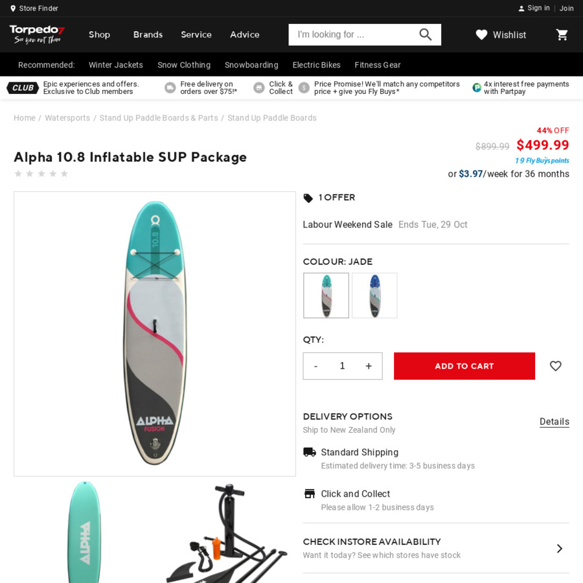This screenshot has width=583, height=583.
Task: Select the Winter Jackets recommended tab
Action: (x=115, y=65)
